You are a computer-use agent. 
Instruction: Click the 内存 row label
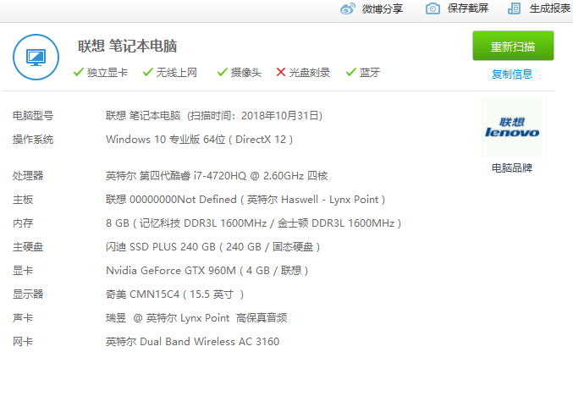(23, 223)
